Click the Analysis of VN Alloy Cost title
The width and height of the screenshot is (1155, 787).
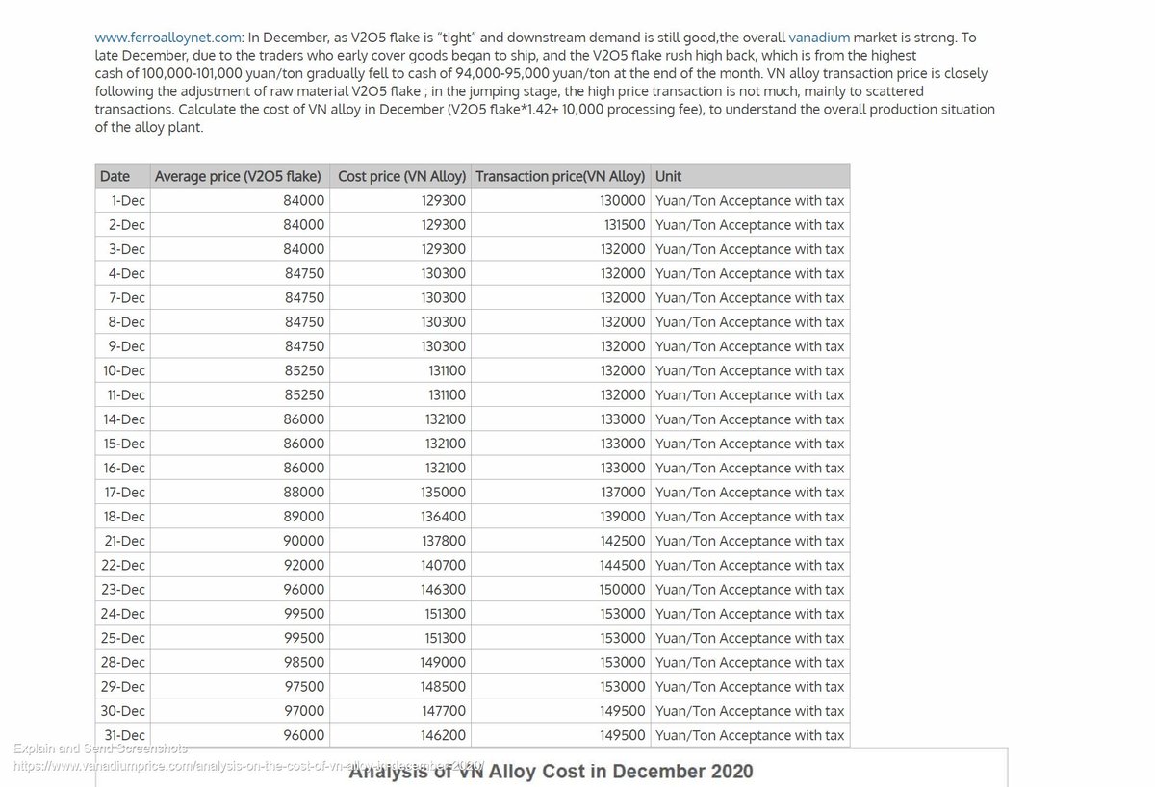click(553, 771)
